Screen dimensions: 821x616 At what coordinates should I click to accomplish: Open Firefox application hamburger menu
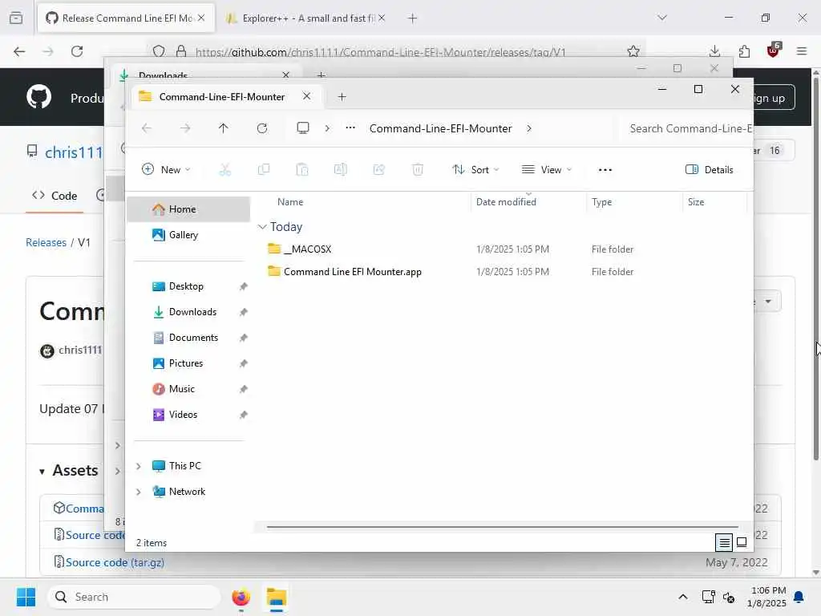802,51
